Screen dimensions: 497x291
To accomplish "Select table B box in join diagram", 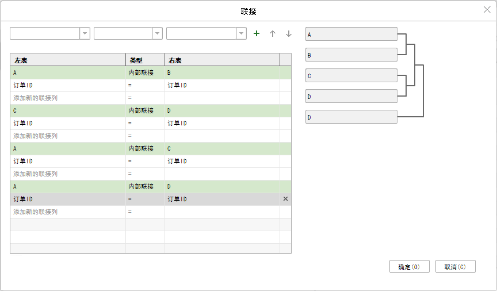I will click(351, 55).
